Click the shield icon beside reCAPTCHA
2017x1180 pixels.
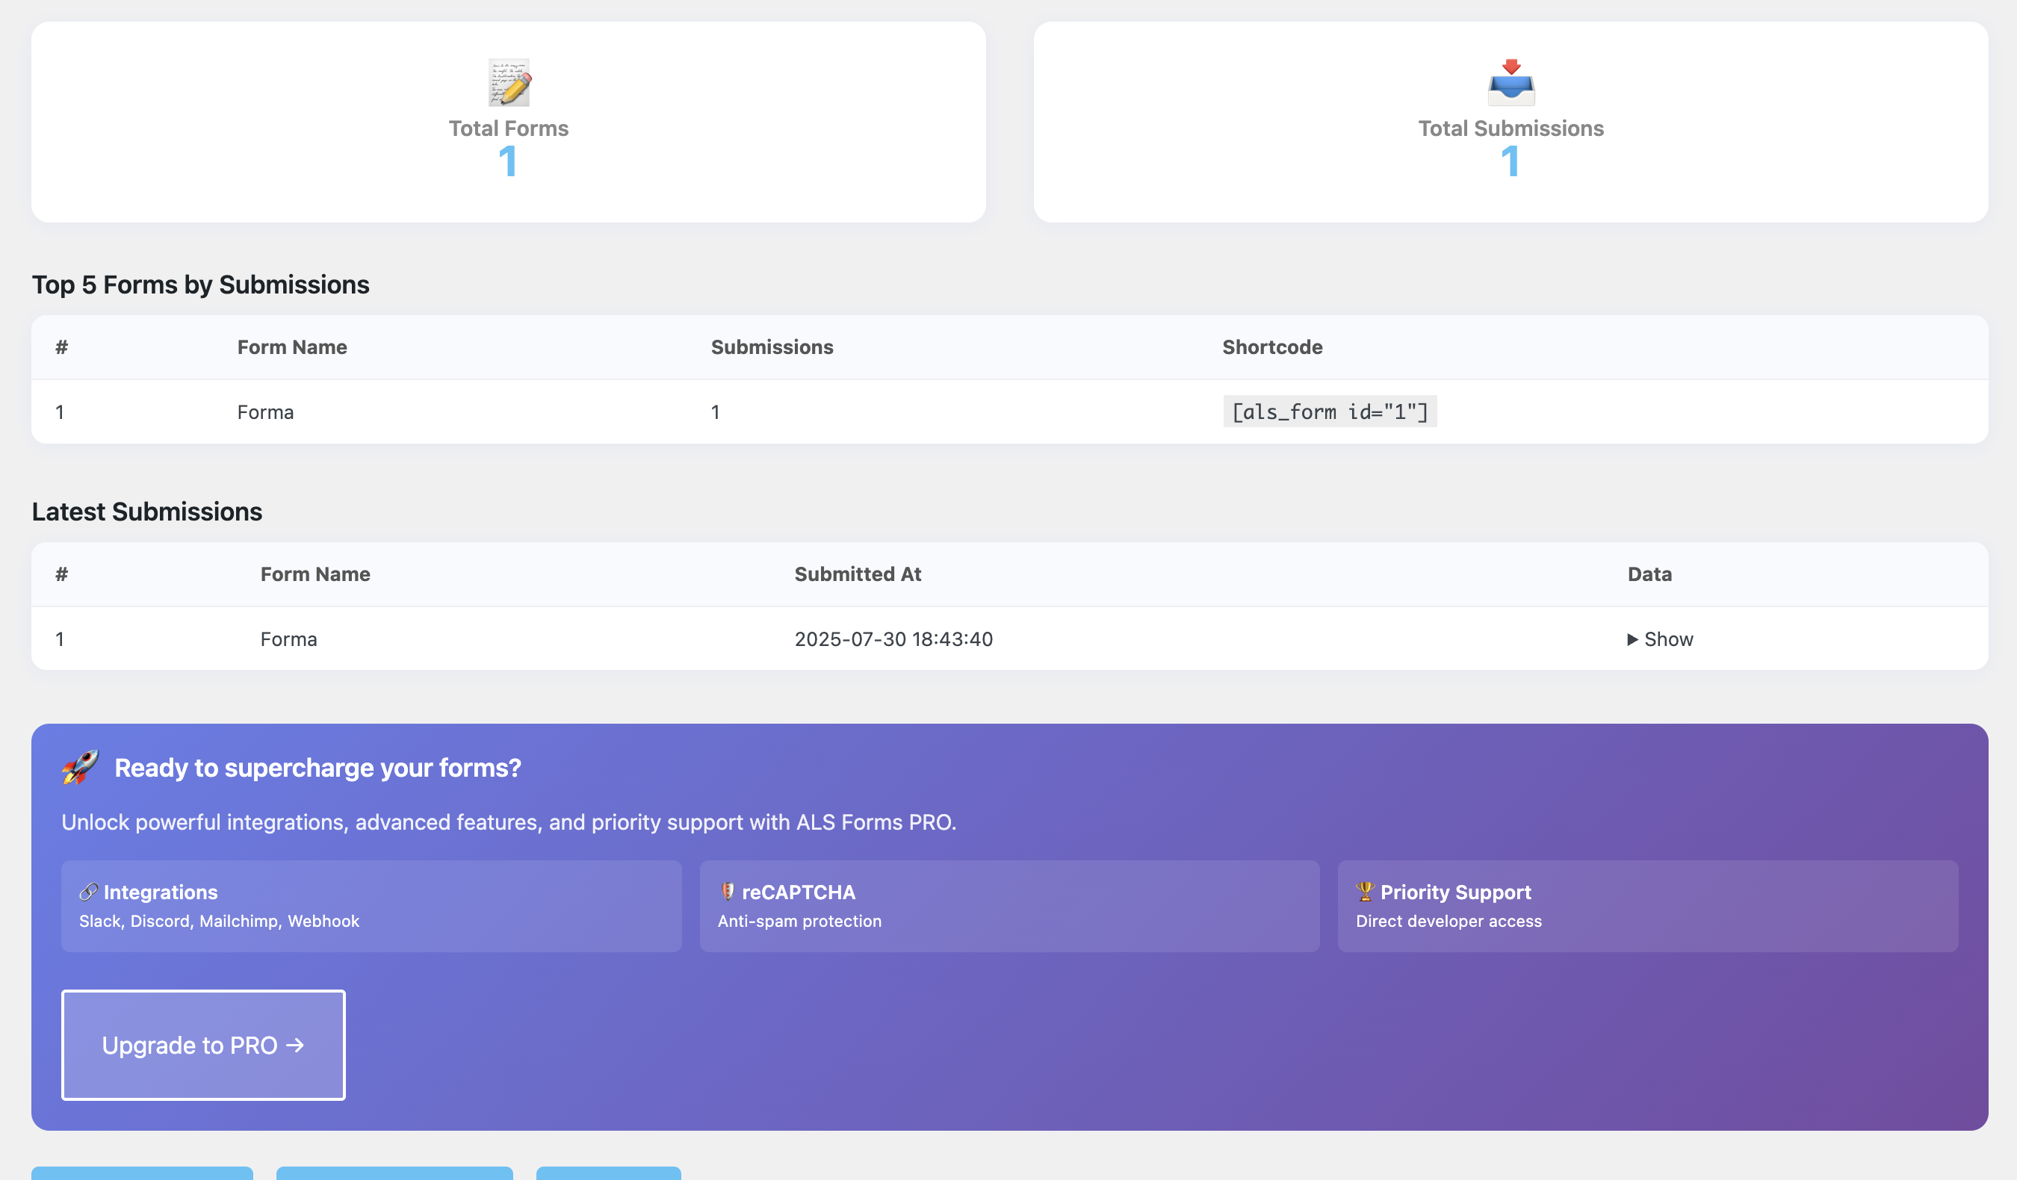tap(727, 891)
